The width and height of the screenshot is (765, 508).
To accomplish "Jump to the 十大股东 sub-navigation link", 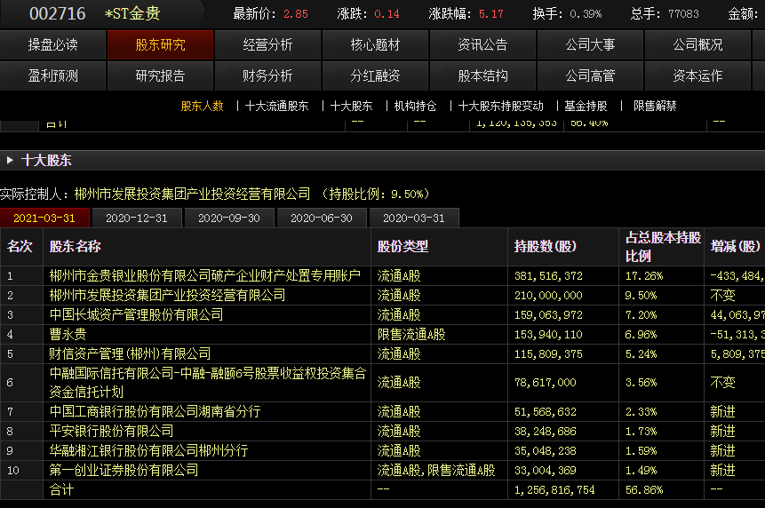I will click(x=351, y=106).
